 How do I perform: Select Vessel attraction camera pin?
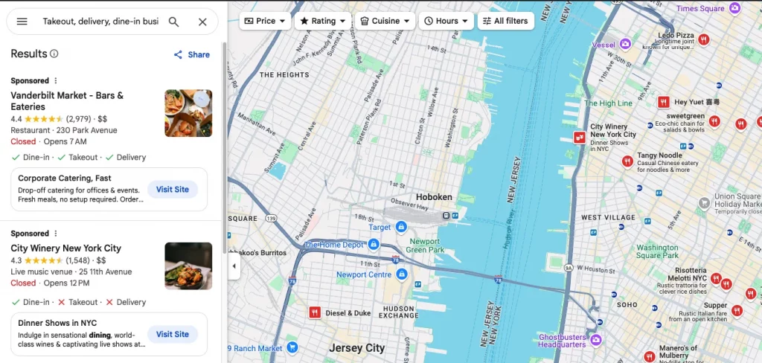pyautogui.click(x=625, y=44)
